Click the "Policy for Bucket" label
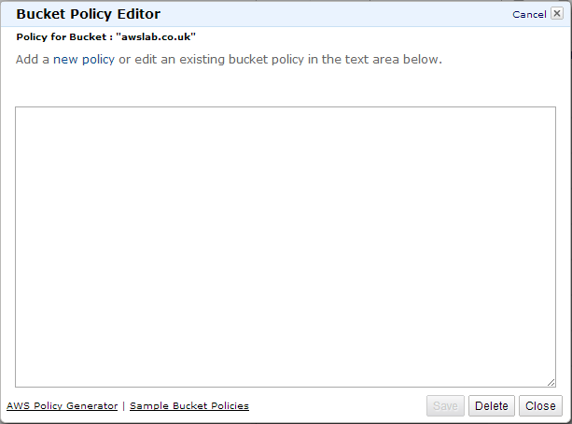The height and width of the screenshot is (424, 572). [62, 37]
